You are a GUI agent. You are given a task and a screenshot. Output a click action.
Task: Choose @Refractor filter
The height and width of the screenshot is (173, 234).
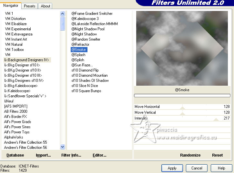(x=80, y=44)
